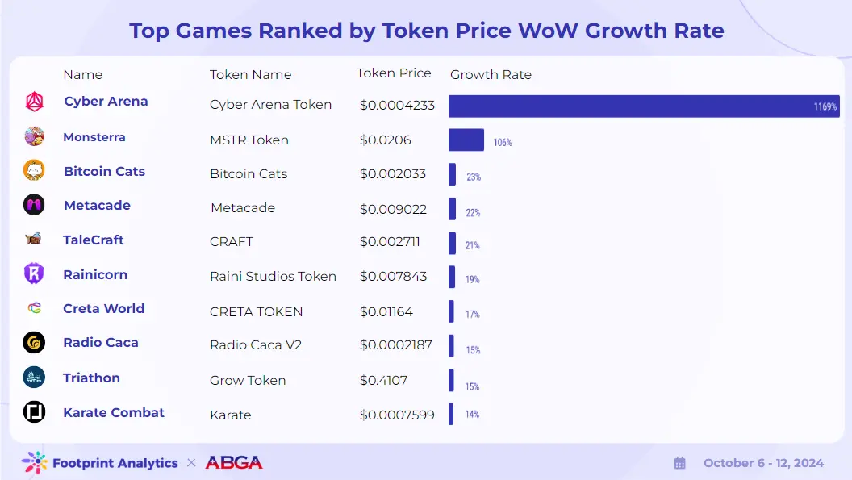This screenshot has height=480, width=852.
Task: Click the Rainicorn purple R icon
Action: [34, 273]
